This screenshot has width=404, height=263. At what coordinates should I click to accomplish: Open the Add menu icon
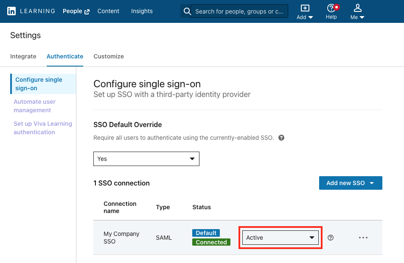pos(305,12)
